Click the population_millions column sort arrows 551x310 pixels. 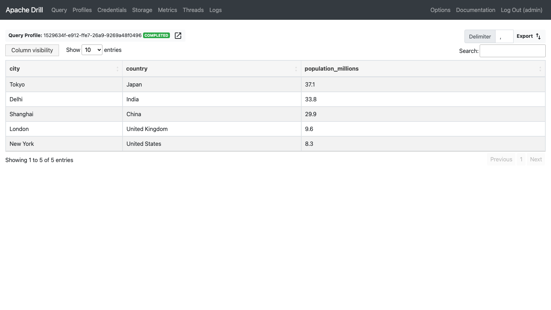(540, 69)
